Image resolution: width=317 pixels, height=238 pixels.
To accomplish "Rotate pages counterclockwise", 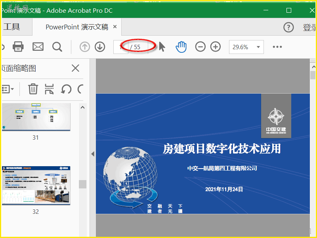I will click(x=66, y=89).
